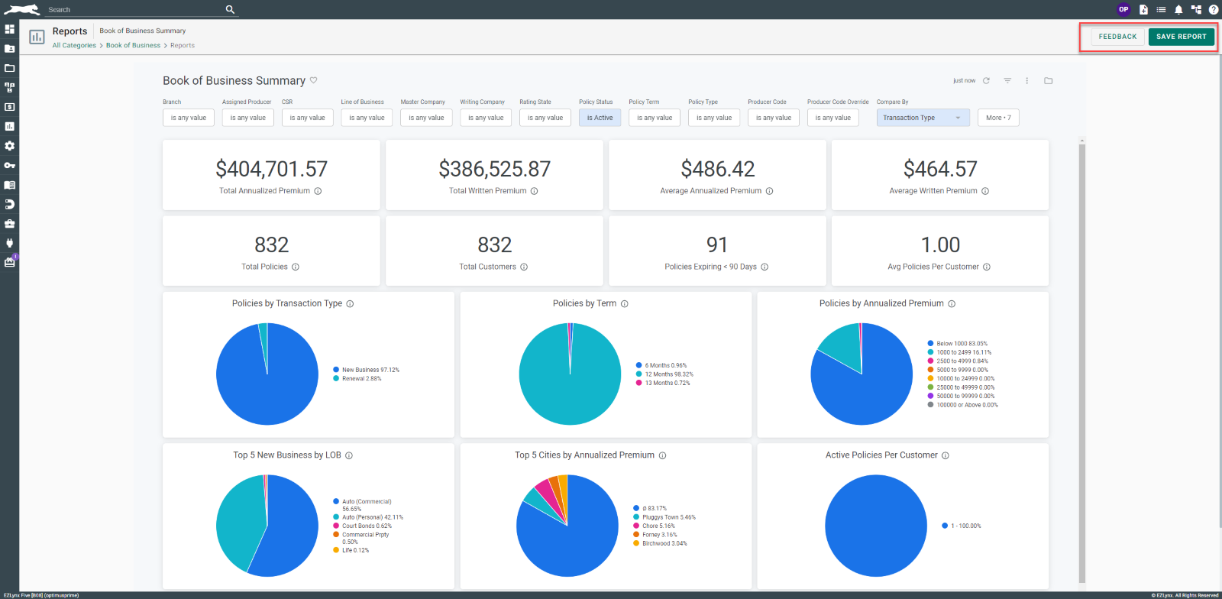This screenshot has height=599, width=1222.
Task: Click the key icon in sidebar
Action: [10, 165]
